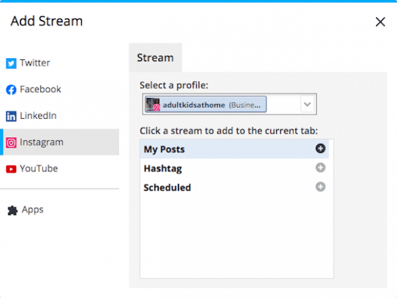The image size is (397, 298).
Task: Switch to the Stream tab
Action: click(x=155, y=58)
